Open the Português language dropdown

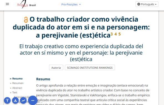(x=147, y=4)
